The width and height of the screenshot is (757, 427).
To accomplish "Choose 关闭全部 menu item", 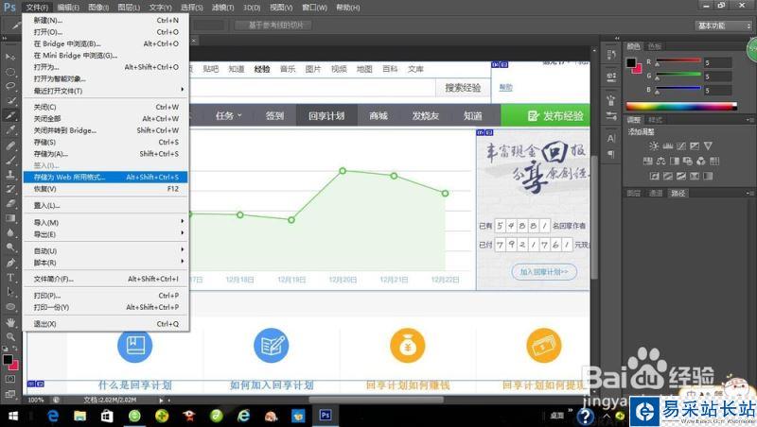I will (105, 118).
